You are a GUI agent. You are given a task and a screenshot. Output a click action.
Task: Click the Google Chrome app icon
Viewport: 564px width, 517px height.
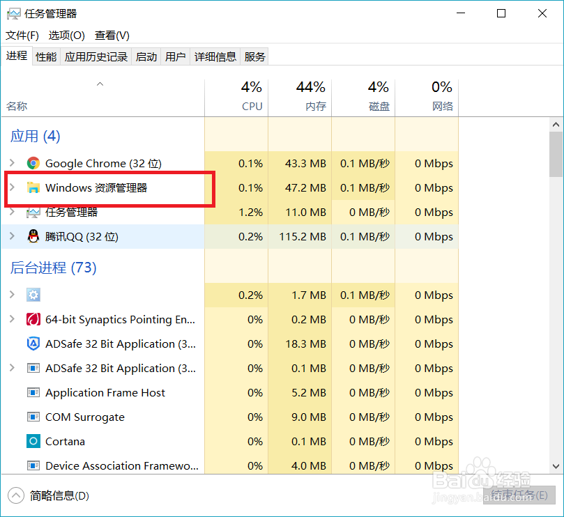33,163
